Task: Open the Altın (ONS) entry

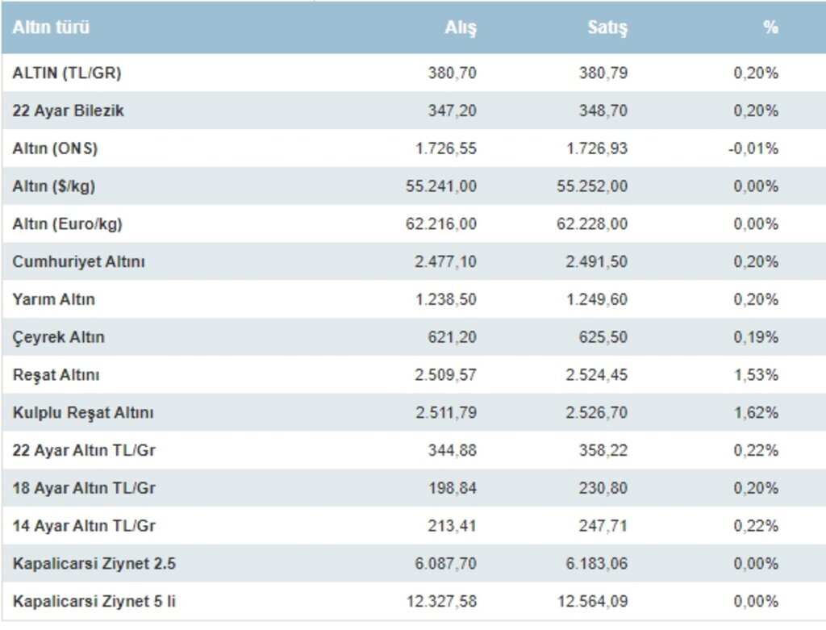Action: [56, 149]
